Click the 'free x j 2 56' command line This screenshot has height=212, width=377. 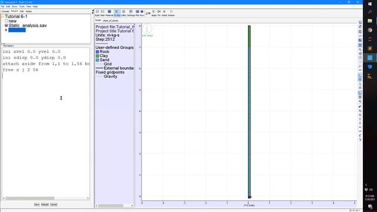click(21, 70)
